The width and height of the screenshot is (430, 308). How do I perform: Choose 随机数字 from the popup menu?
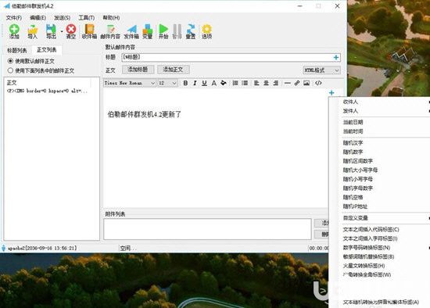click(x=353, y=152)
